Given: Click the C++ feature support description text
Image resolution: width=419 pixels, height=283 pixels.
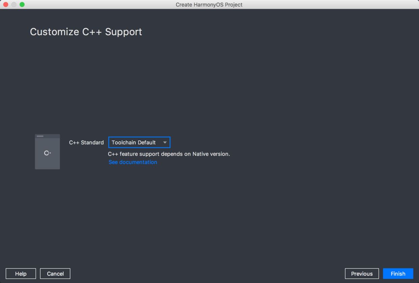Looking at the screenshot, I should coord(169,154).
